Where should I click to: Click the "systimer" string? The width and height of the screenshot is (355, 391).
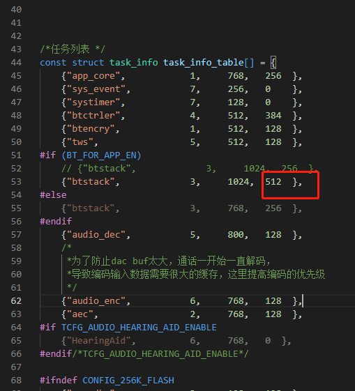coord(93,102)
